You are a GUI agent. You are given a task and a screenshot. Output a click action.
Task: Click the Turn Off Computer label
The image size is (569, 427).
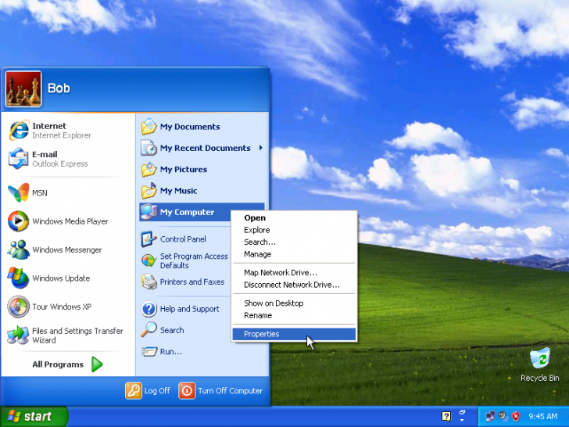[x=230, y=391]
